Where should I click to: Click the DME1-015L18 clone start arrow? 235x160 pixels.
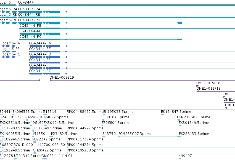(x=197, y=86)
